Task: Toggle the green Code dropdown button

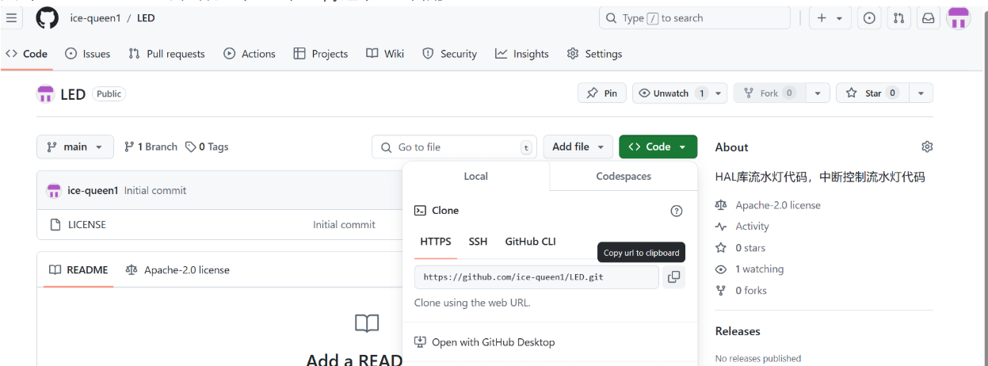Action: (658, 147)
